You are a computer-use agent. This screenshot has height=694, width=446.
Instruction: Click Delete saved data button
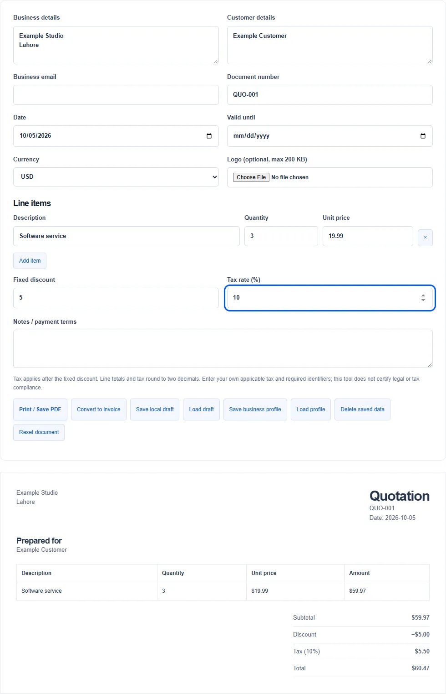pos(362,409)
